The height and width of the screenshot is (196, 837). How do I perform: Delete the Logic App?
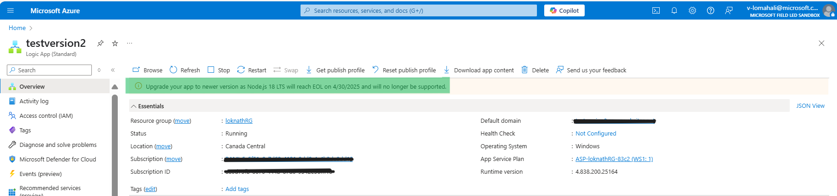(x=535, y=70)
